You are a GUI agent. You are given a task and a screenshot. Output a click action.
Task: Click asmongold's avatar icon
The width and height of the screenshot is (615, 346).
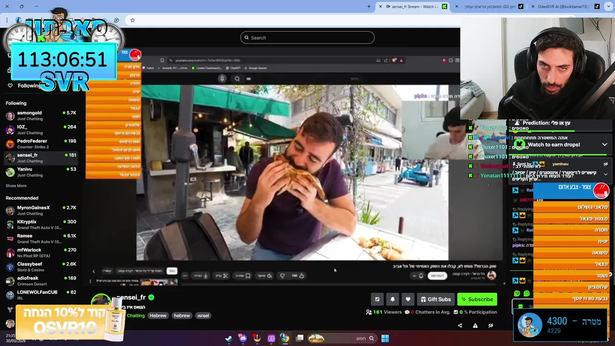pyautogui.click(x=10, y=116)
